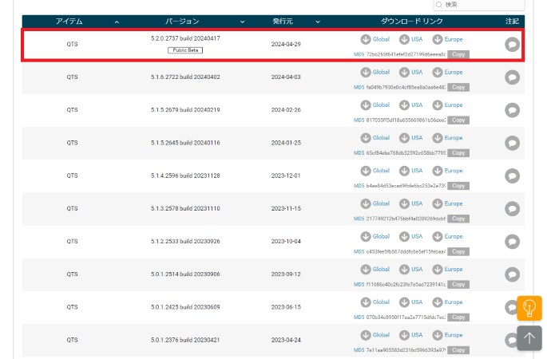Download QTS 5.0.1.2514 via Global link
The image size is (547, 359).
click(x=375, y=270)
